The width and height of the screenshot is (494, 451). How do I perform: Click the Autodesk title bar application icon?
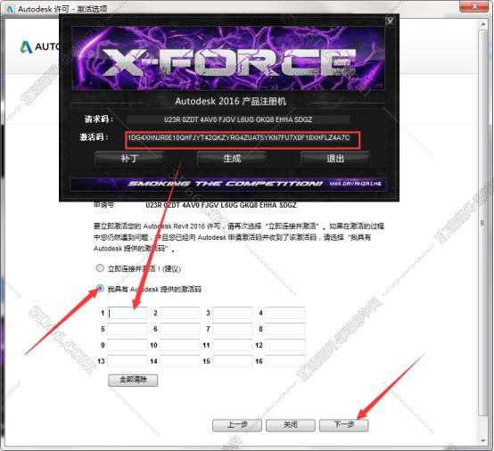click(10, 9)
